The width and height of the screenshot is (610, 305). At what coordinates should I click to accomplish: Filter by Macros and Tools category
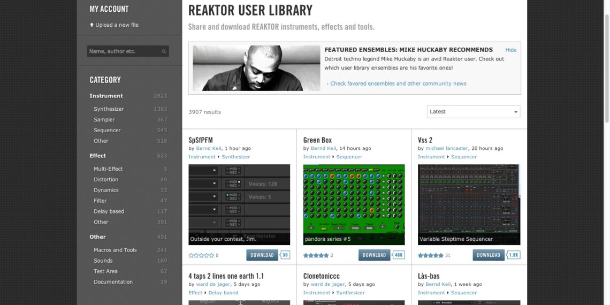pyautogui.click(x=115, y=250)
